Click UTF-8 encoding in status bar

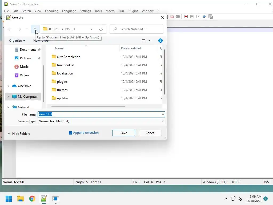click(x=236, y=182)
